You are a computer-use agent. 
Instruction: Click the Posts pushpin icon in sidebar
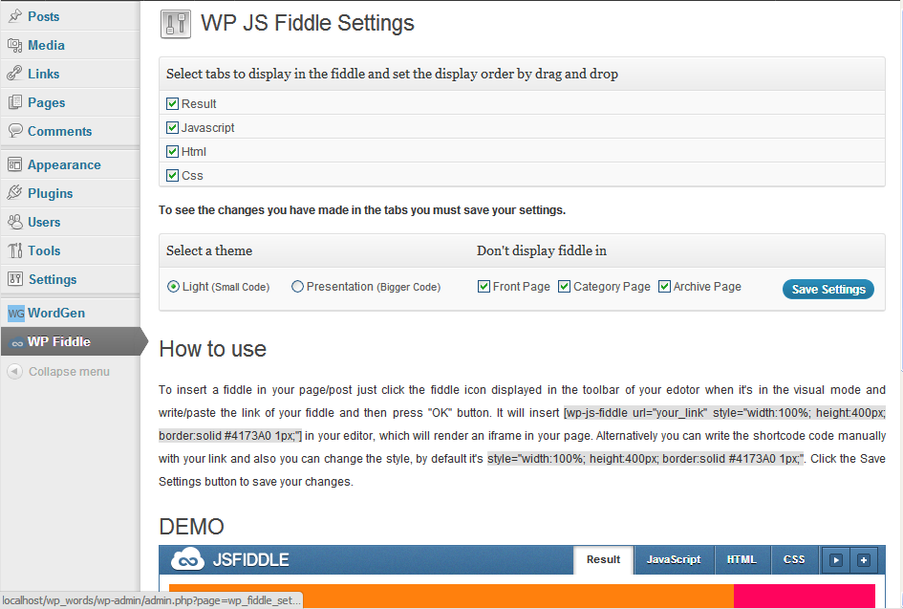click(15, 16)
